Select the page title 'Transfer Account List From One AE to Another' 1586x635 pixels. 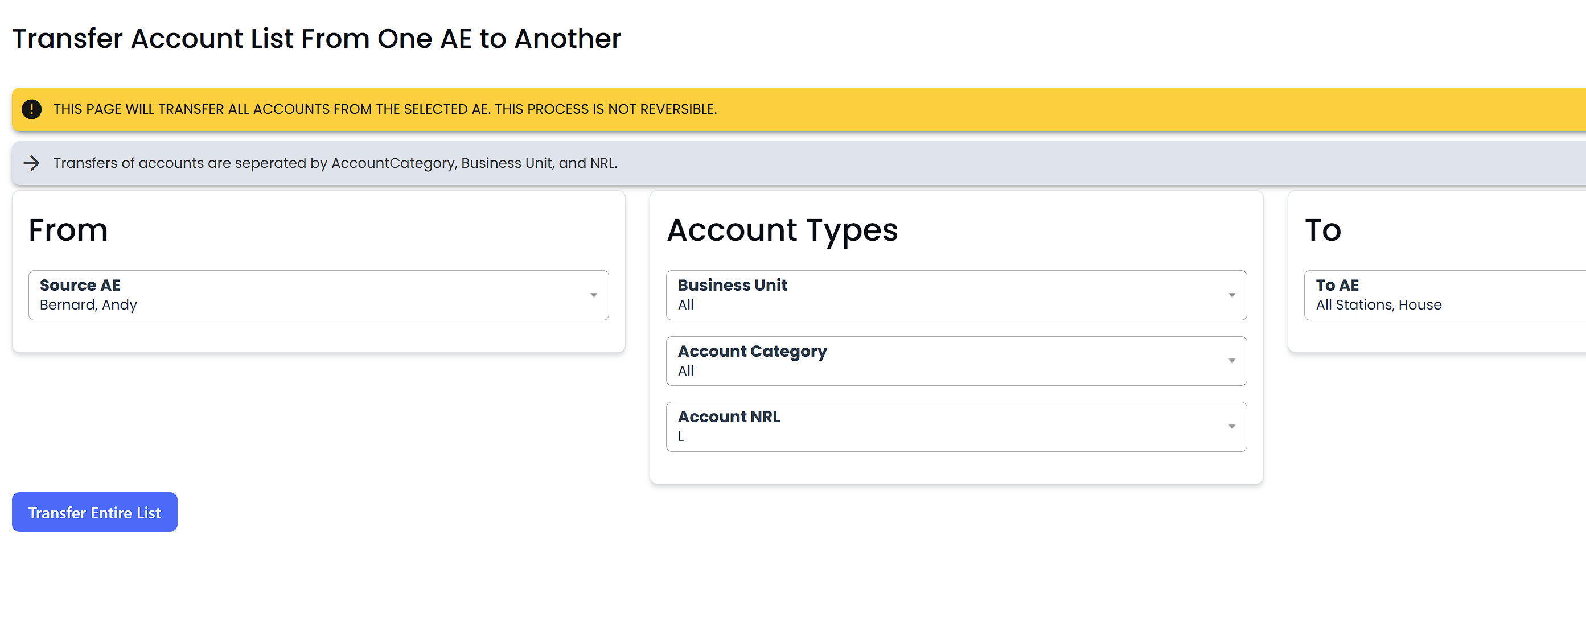[x=317, y=39]
